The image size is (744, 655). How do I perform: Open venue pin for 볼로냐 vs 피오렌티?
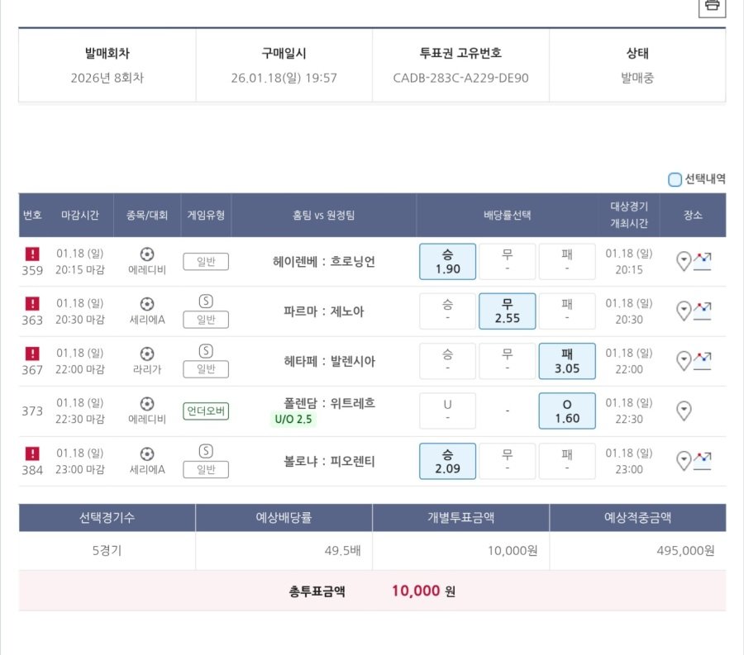tap(684, 461)
